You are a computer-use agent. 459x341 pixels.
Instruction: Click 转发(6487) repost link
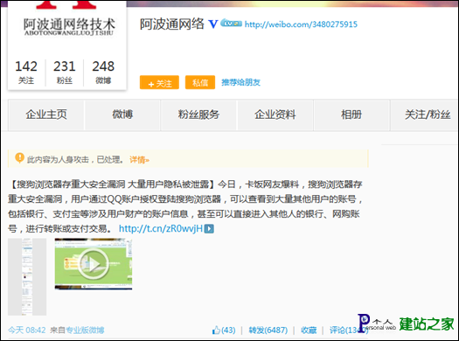click(268, 331)
